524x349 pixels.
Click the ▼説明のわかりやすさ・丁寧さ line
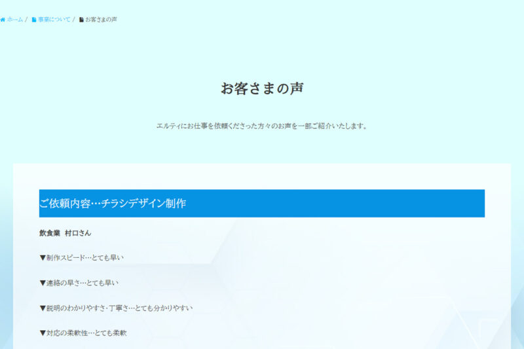[116, 308]
